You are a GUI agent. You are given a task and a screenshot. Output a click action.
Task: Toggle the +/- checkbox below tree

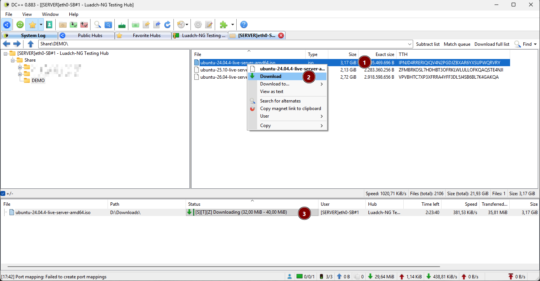pyautogui.click(x=3, y=193)
